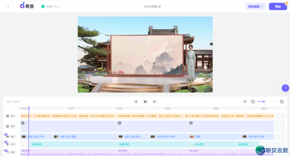Click the timeline track list icon

click(245, 102)
